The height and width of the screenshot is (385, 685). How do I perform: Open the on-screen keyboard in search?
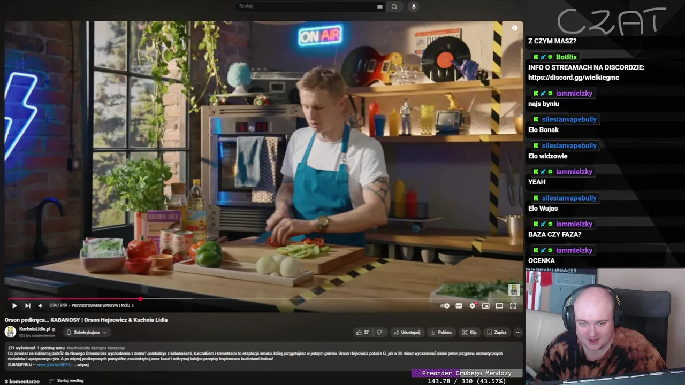click(x=380, y=6)
